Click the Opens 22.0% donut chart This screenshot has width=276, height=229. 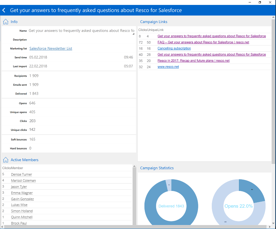[239, 202]
